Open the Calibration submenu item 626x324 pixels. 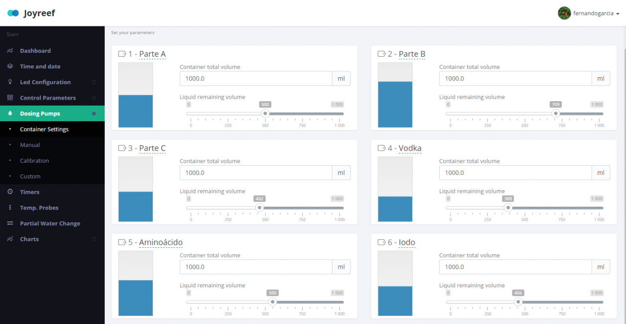[x=34, y=161]
